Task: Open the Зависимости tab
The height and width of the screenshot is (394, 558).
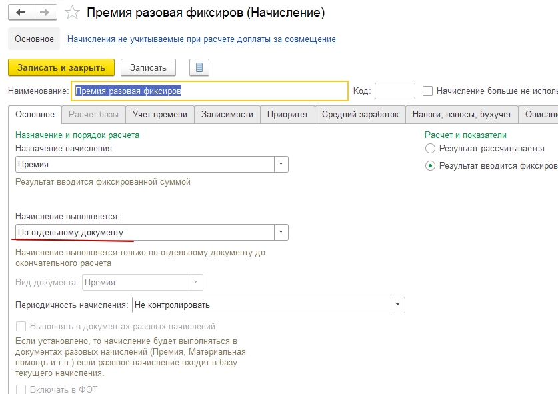Action: [227, 114]
